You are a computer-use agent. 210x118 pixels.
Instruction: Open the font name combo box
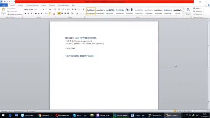(29, 10)
